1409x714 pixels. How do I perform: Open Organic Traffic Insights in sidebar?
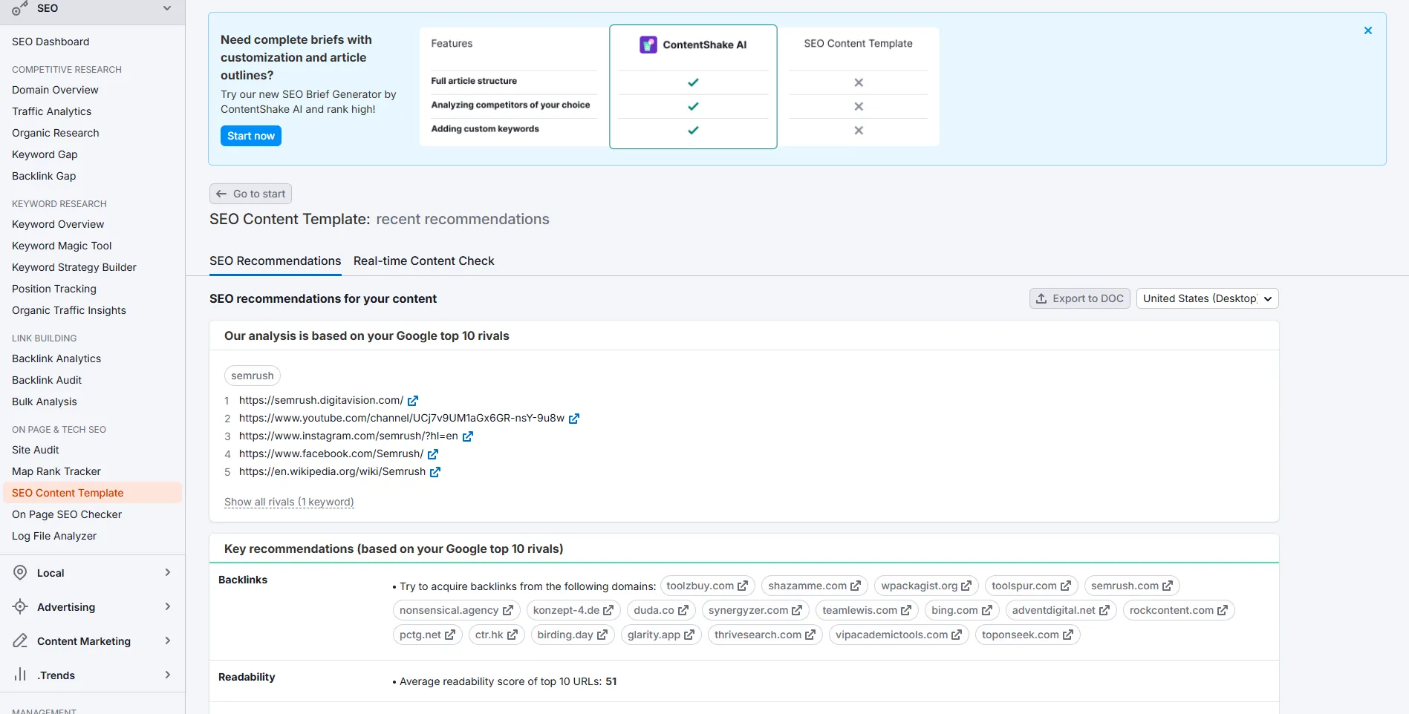pos(69,310)
